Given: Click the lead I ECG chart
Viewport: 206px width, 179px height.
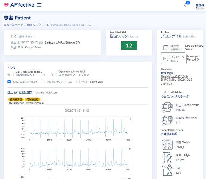Looking at the screenshot, I should [x=79, y=127].
